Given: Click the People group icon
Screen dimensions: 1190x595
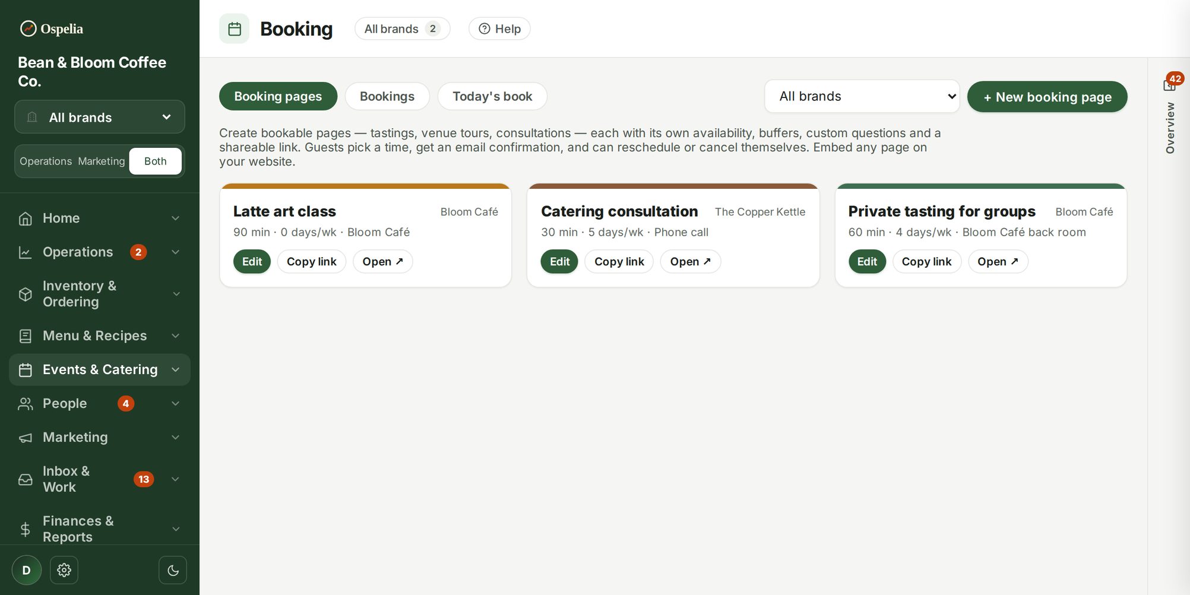Looking at the screenshot, I should tap(25, 404).
